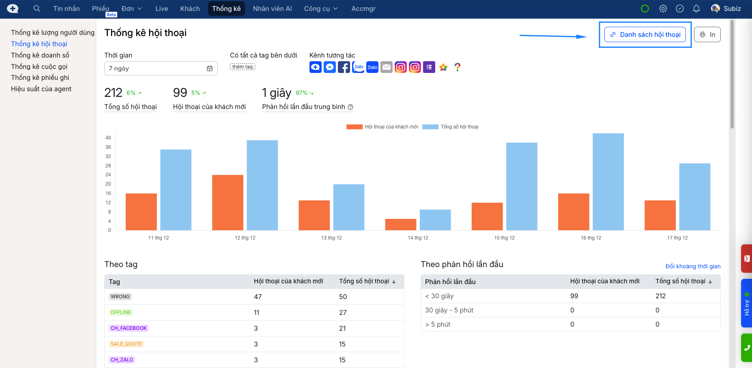
Task: Toggle the green online status circle
Action: click(645, 9)
